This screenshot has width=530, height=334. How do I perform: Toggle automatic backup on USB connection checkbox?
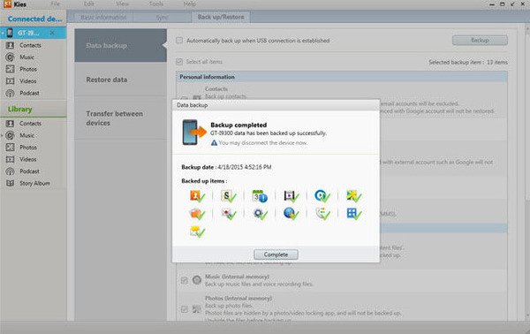click(179, 41)
